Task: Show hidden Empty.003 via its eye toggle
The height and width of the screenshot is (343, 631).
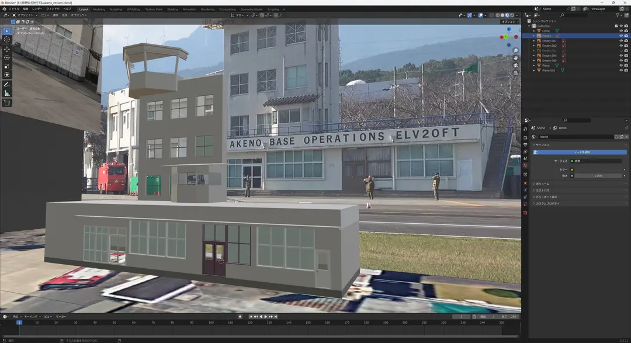Action: tap(621, 51)
